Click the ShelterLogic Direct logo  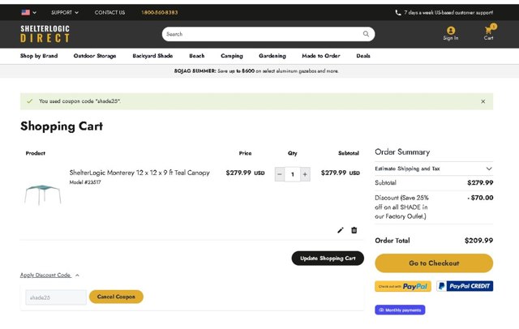45,34
